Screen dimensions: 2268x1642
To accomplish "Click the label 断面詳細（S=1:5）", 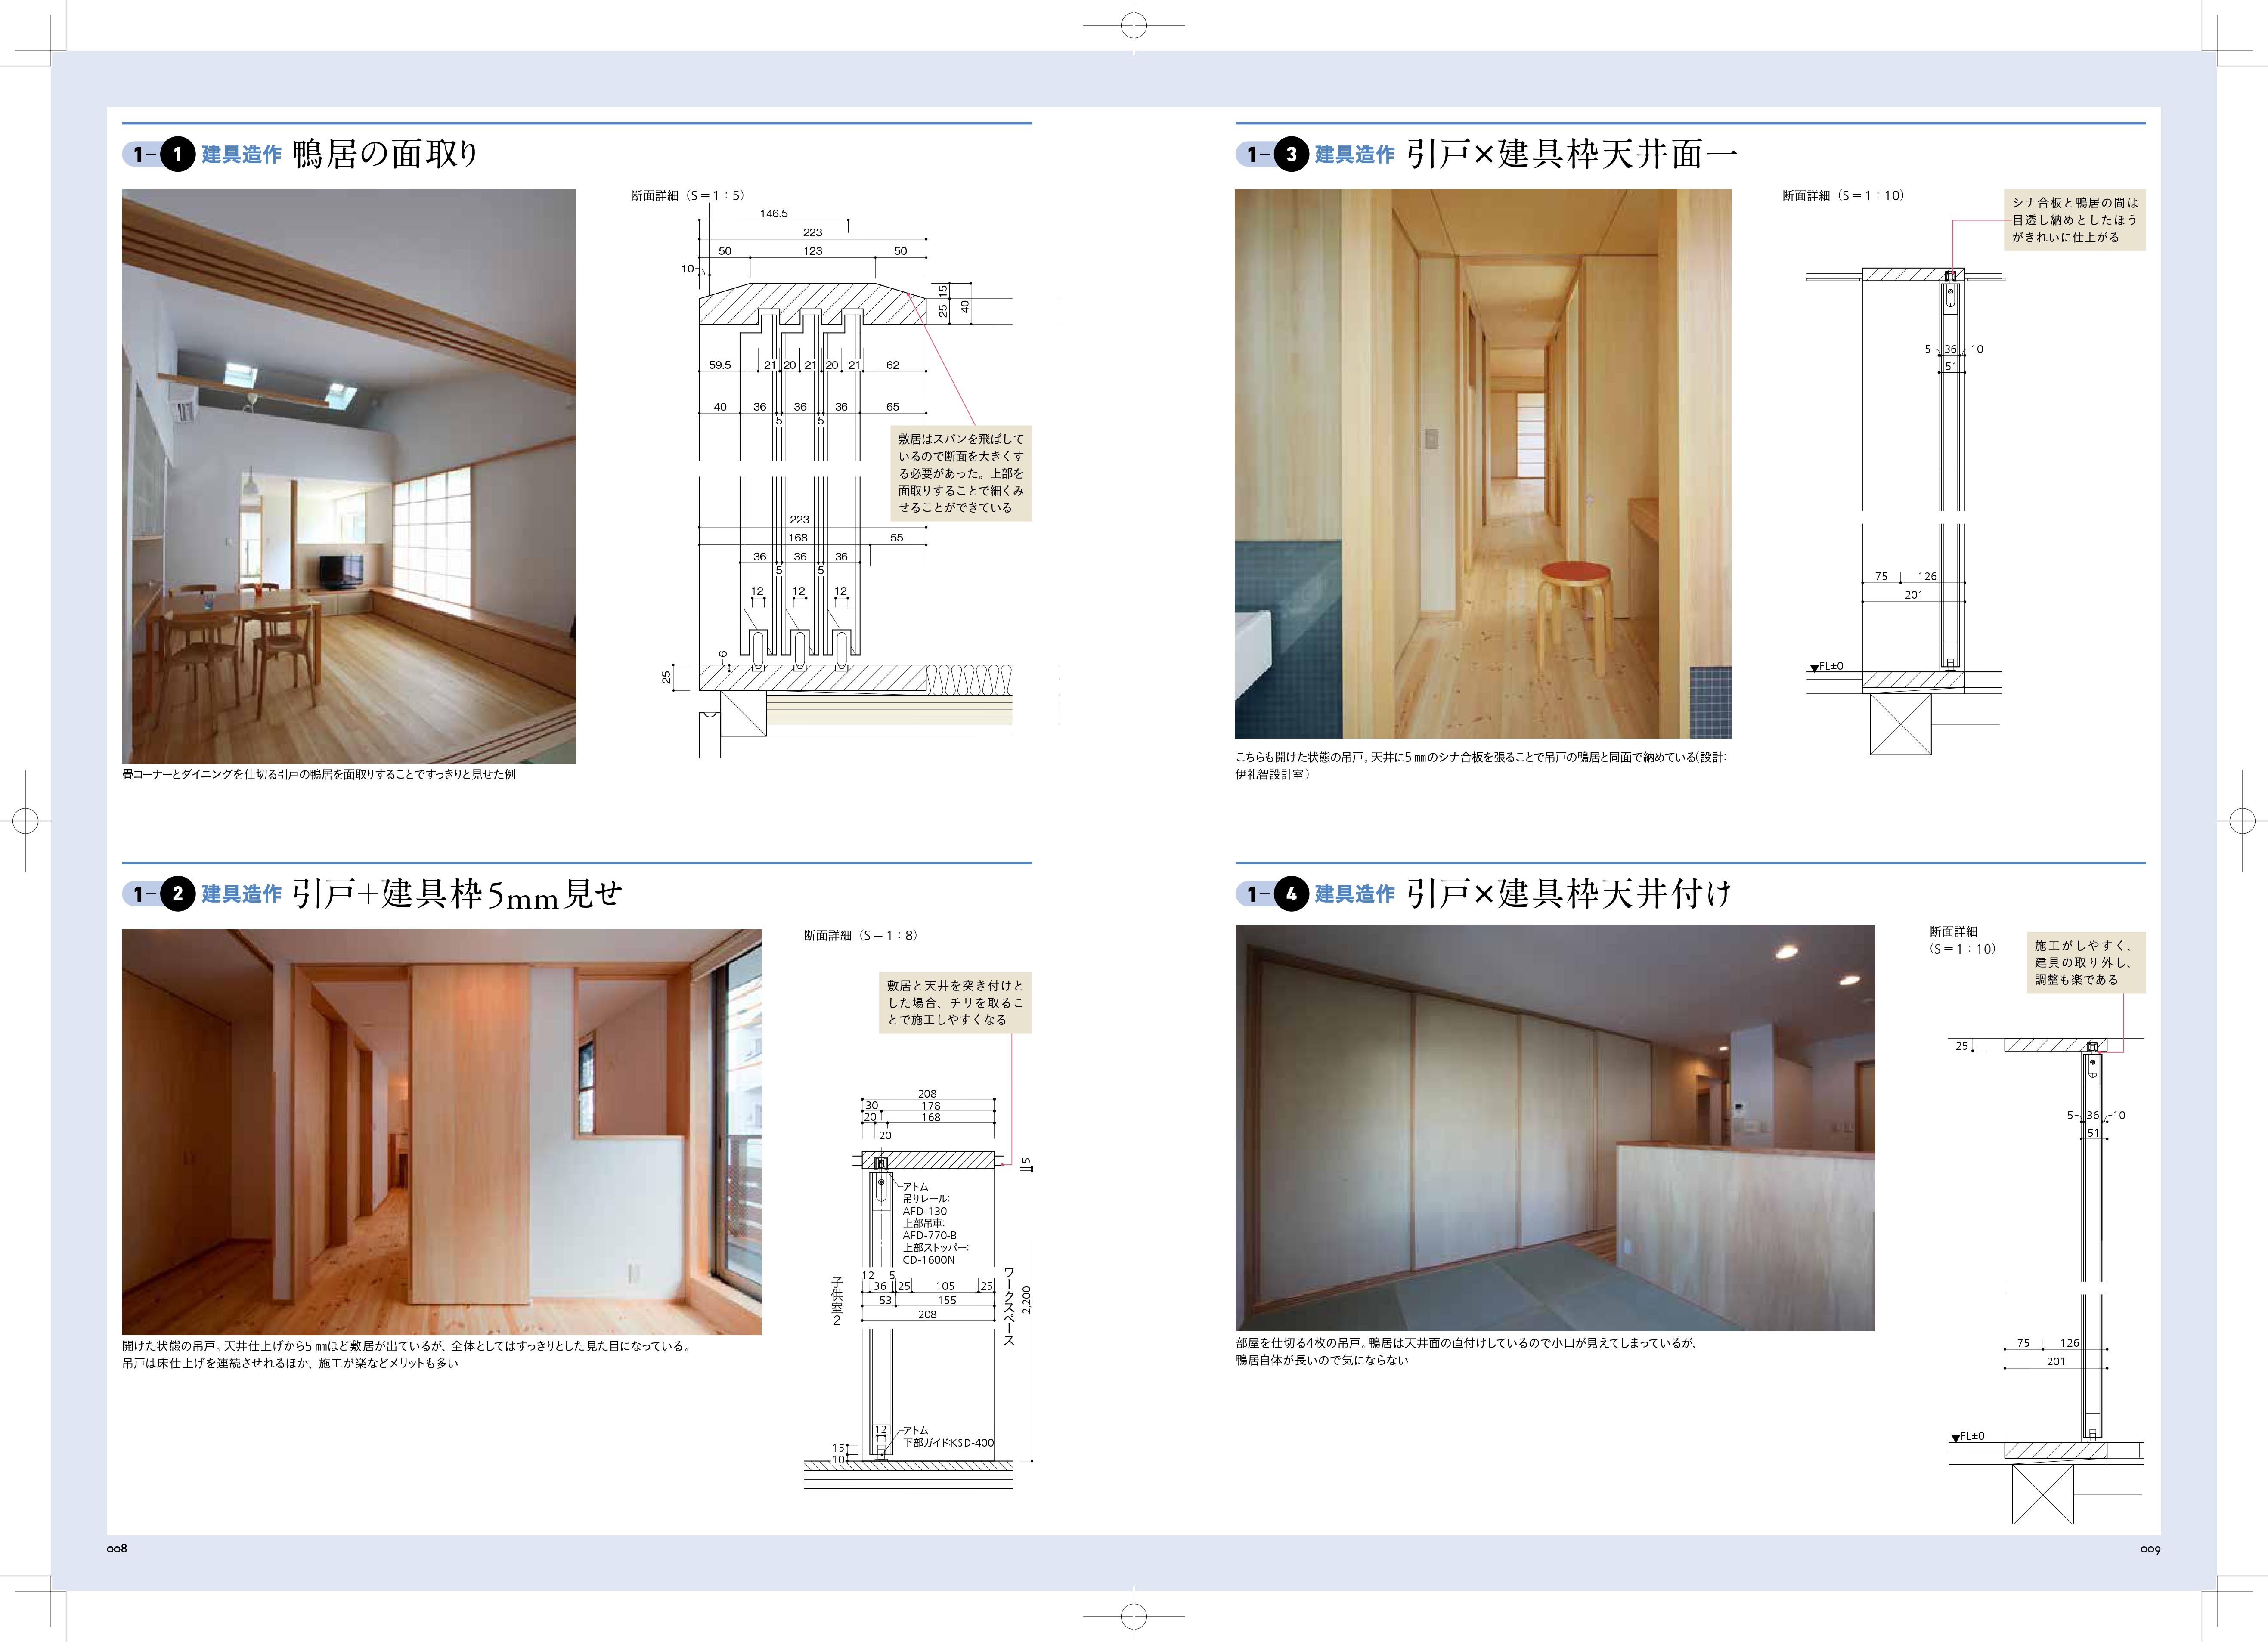I will (x=688, y=196).
